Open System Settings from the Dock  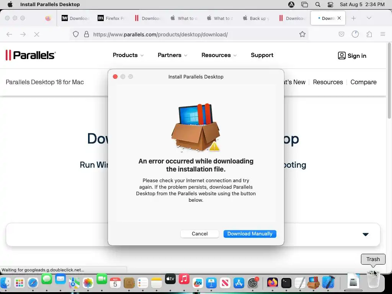(x=253, y=283)
